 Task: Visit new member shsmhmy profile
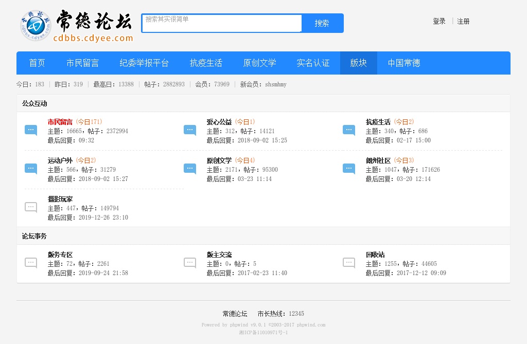(275, 84)
